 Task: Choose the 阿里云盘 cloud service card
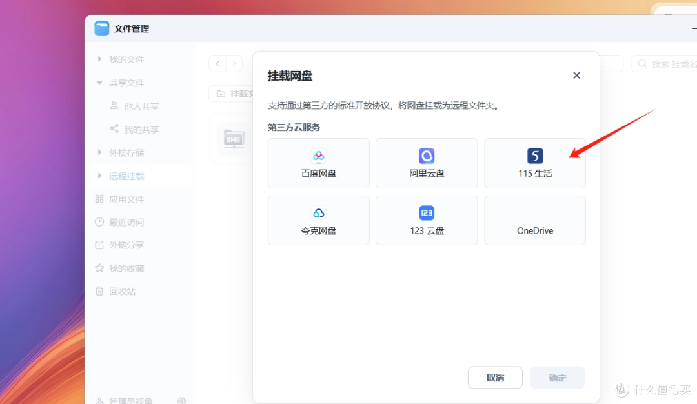pyautogui.click(x=427, y=163)
